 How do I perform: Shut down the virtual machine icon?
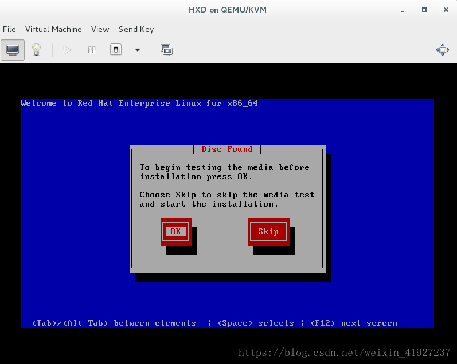point(116,50)
